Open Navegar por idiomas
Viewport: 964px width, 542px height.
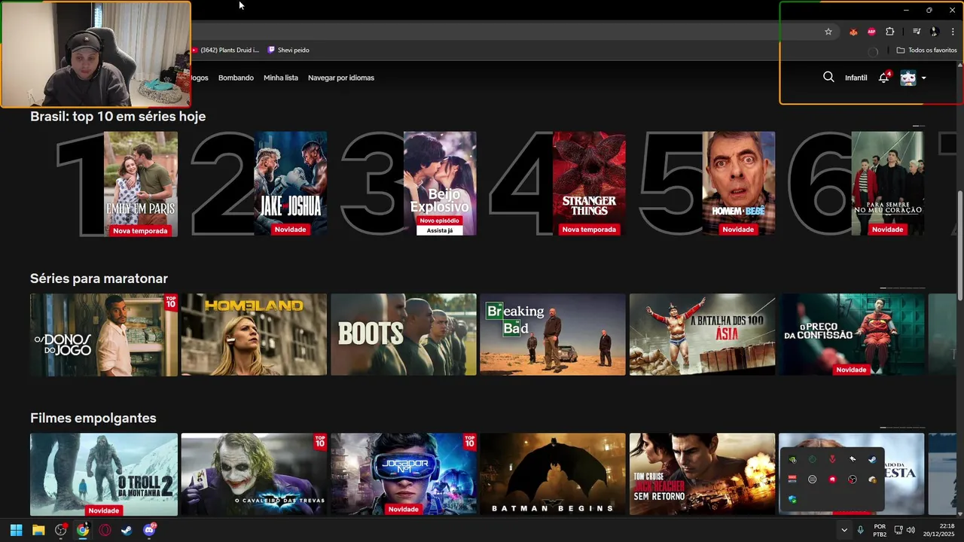(341, 78)
